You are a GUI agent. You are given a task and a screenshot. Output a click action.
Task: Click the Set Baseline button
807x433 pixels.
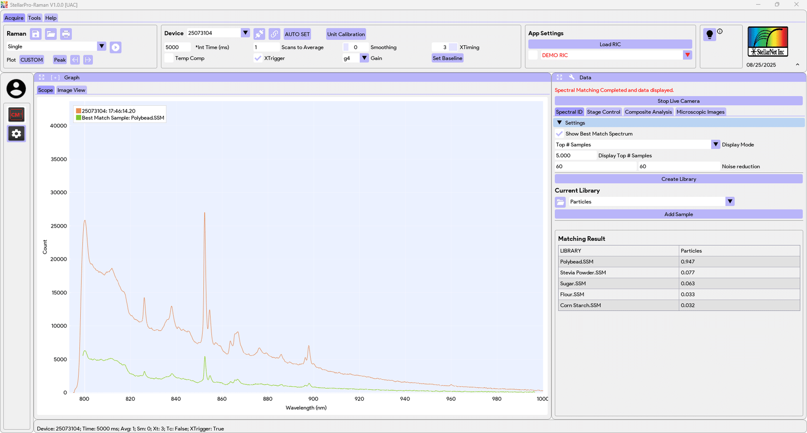click(x=447, y=58)
